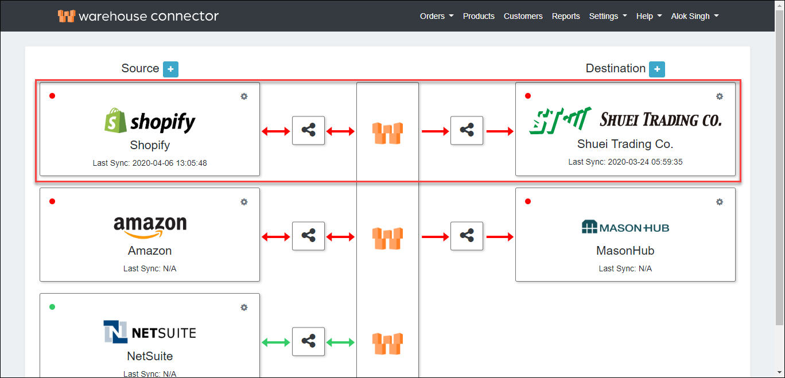Toggle the red status dot on Shopify card
785x378 pixels.
(x=52, y=96)
